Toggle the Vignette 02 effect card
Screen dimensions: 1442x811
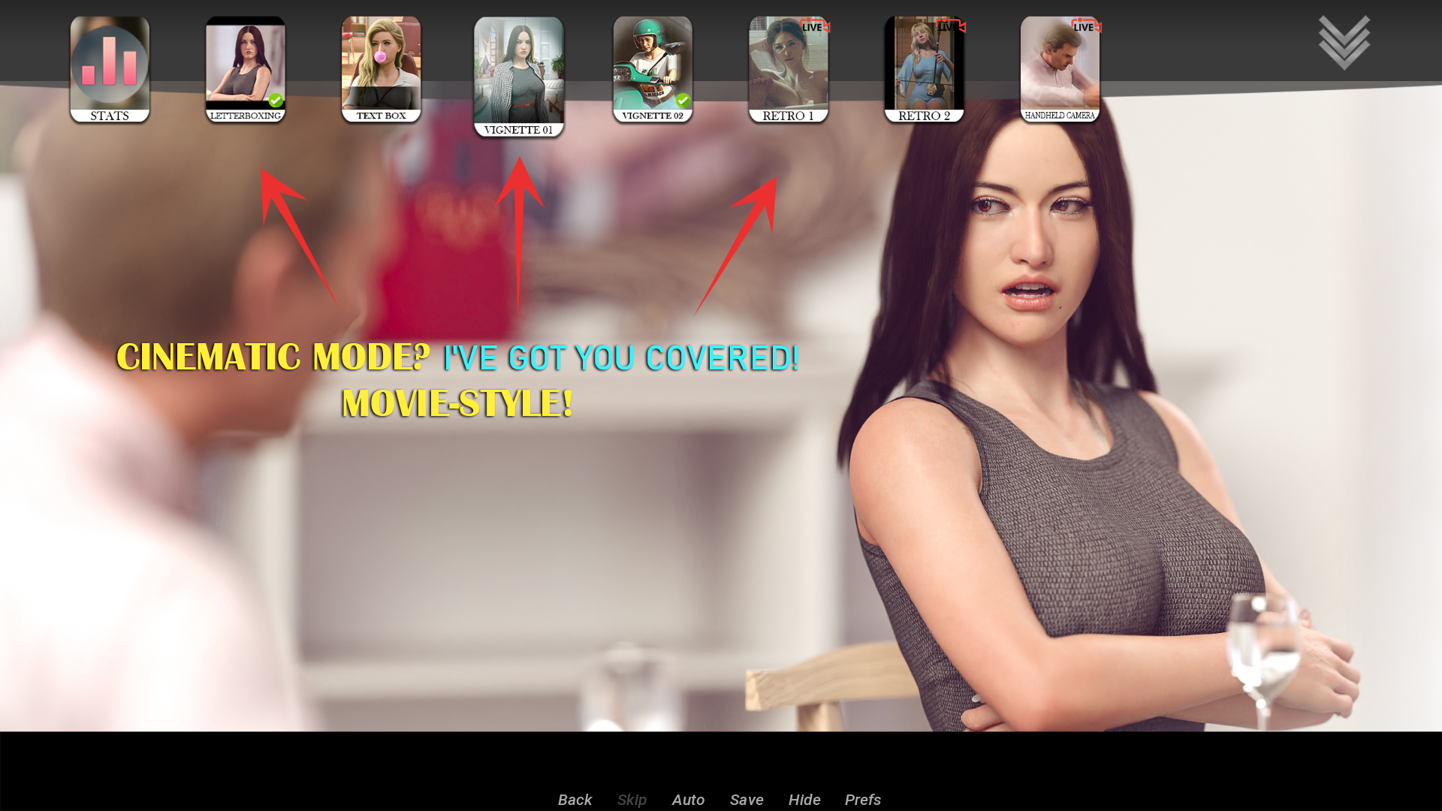point(653,69)
